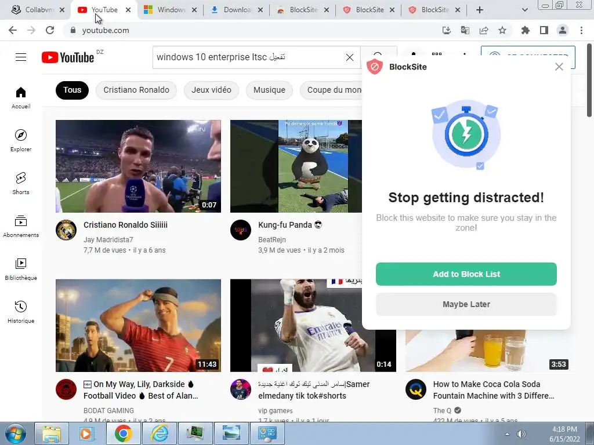Open the Chrome tab search dropdown arrow
This screenshot has width=594, height=445.
(524, 10)
